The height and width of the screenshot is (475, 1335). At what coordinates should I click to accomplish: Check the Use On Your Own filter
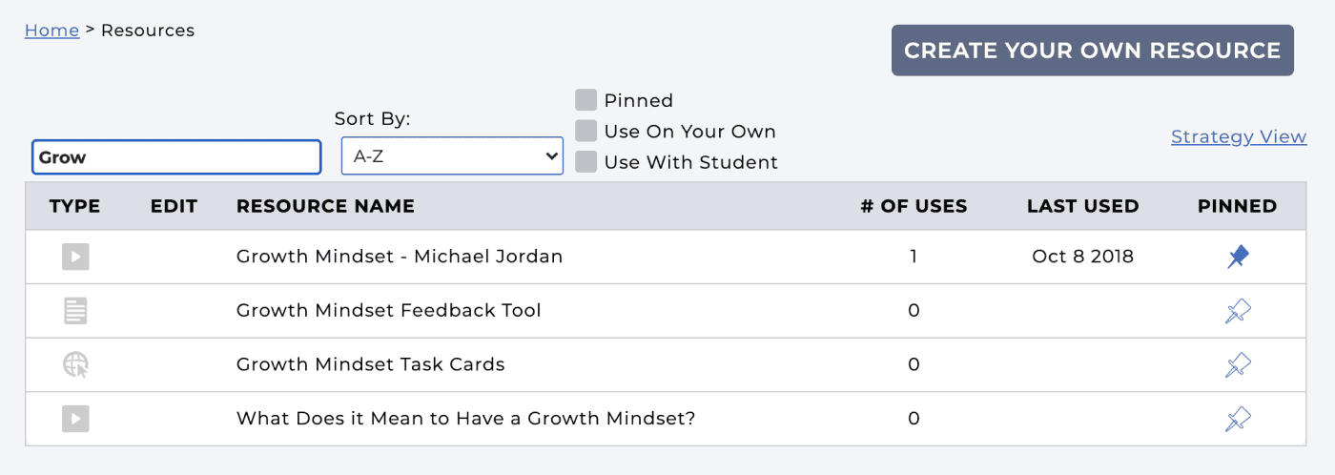click(586, 132)
